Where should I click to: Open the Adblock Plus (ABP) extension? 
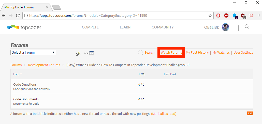[x=226, y=15]
